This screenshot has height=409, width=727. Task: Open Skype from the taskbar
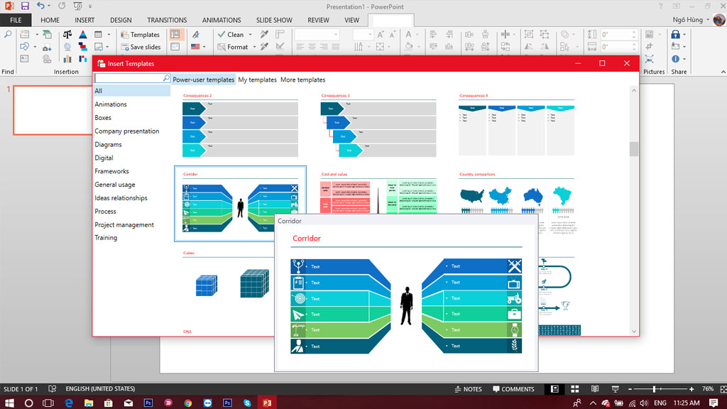(x=247, y=403)
